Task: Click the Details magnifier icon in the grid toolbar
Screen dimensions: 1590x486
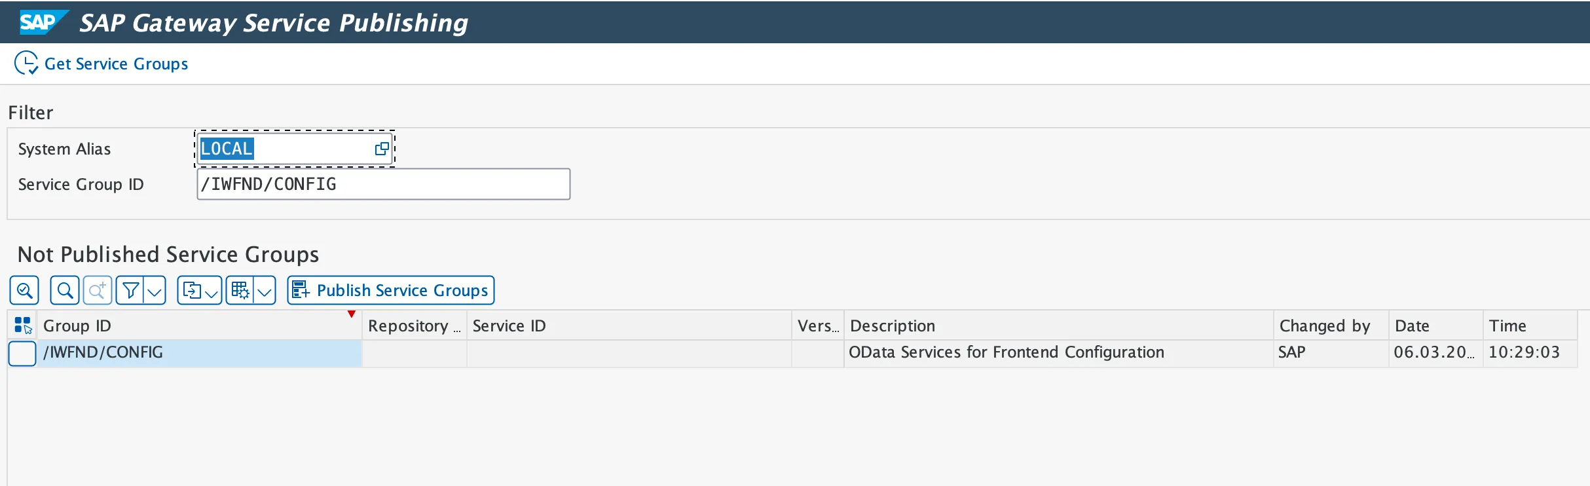Action: point(25,290)
